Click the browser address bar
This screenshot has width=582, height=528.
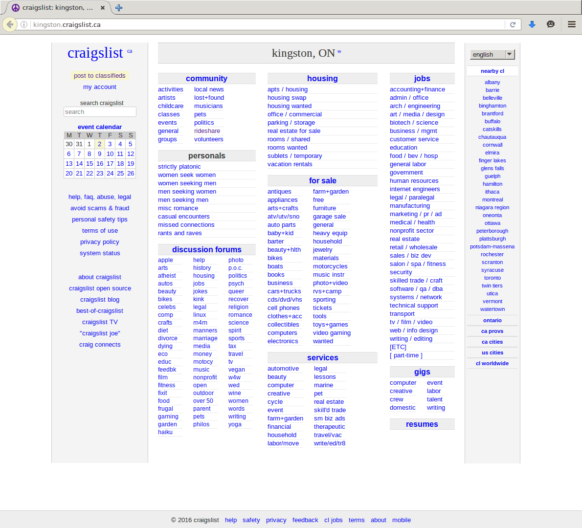tap(267, 24)
